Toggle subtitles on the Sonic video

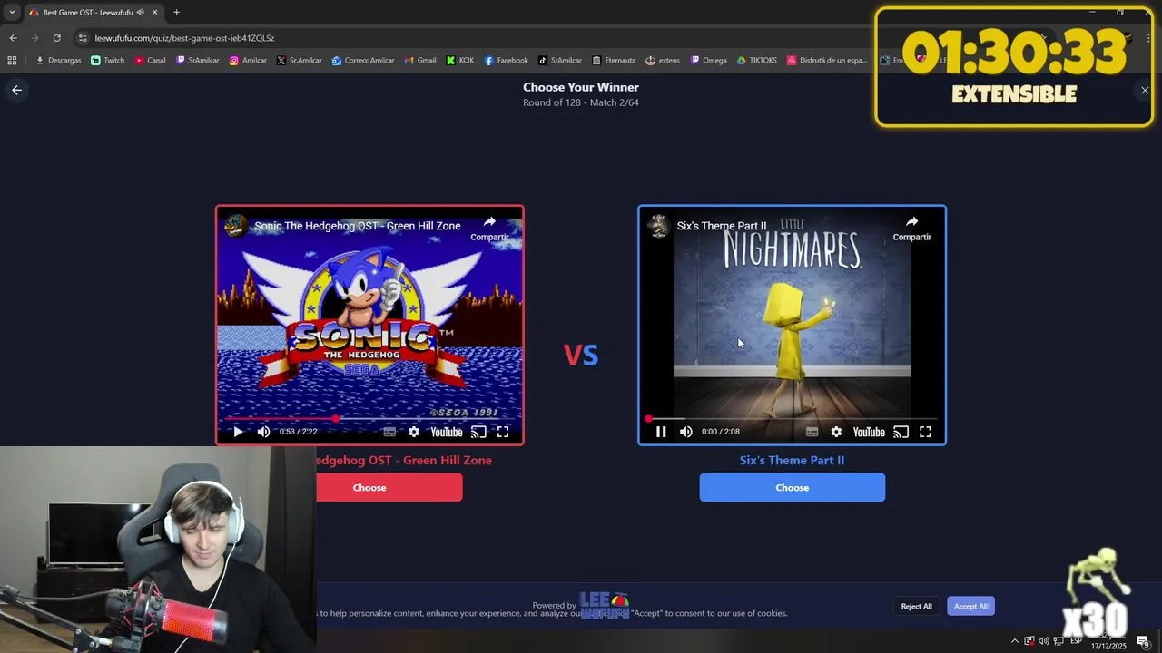point(389,432)
